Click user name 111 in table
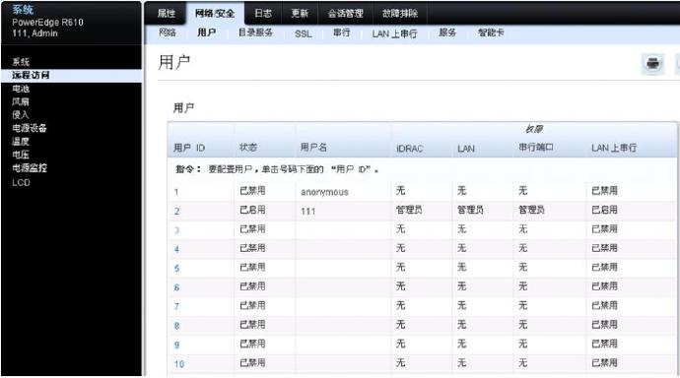680x378 pixels. pyautogui.click(x=307, y=212)
